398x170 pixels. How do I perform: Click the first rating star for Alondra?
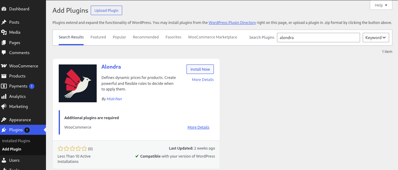coord(60,149)
